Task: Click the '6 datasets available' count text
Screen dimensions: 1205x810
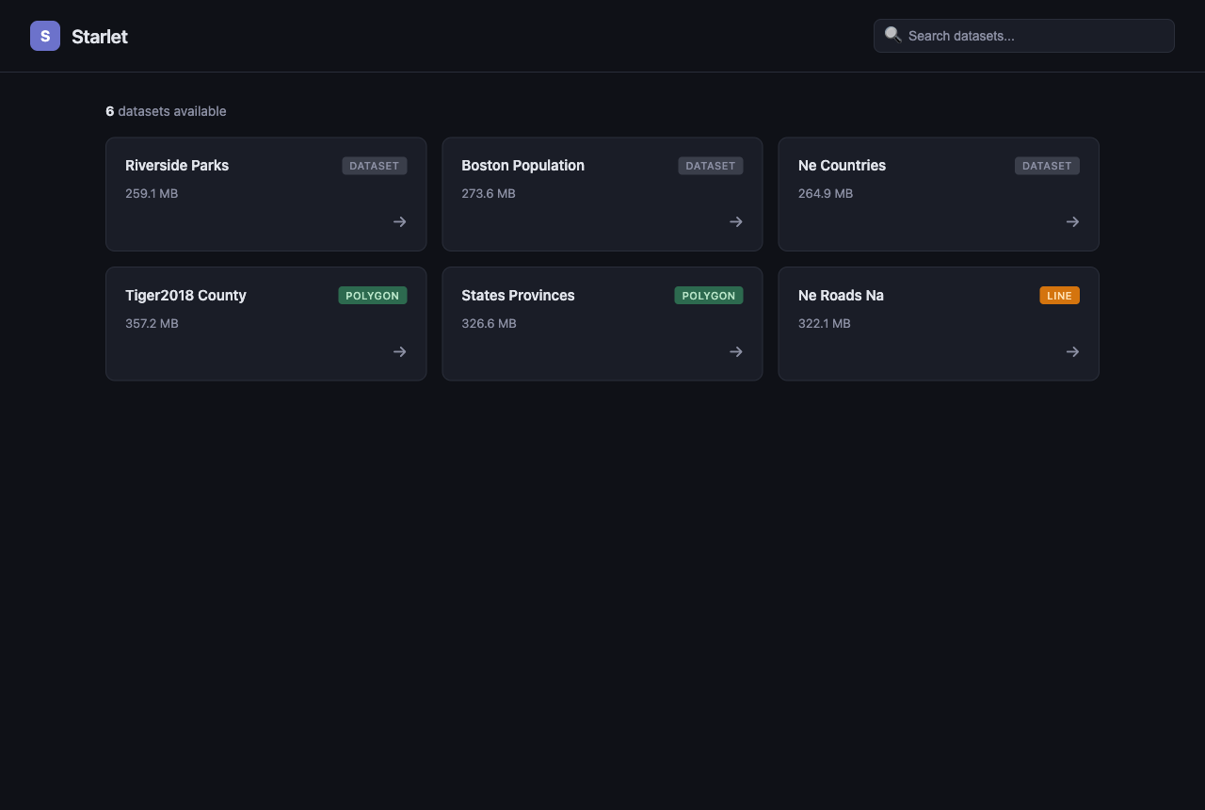Action: [166, 111]
